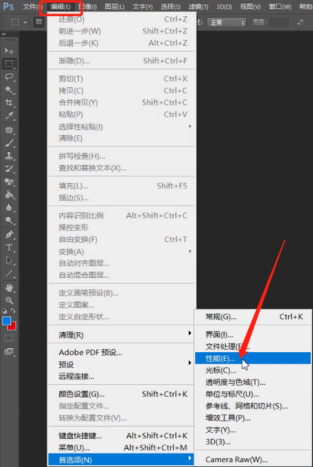Image resolution: width=313 pixels, height=467 pixels.
Task: Open the 图层(L) menu
Action: pos(115,6)
